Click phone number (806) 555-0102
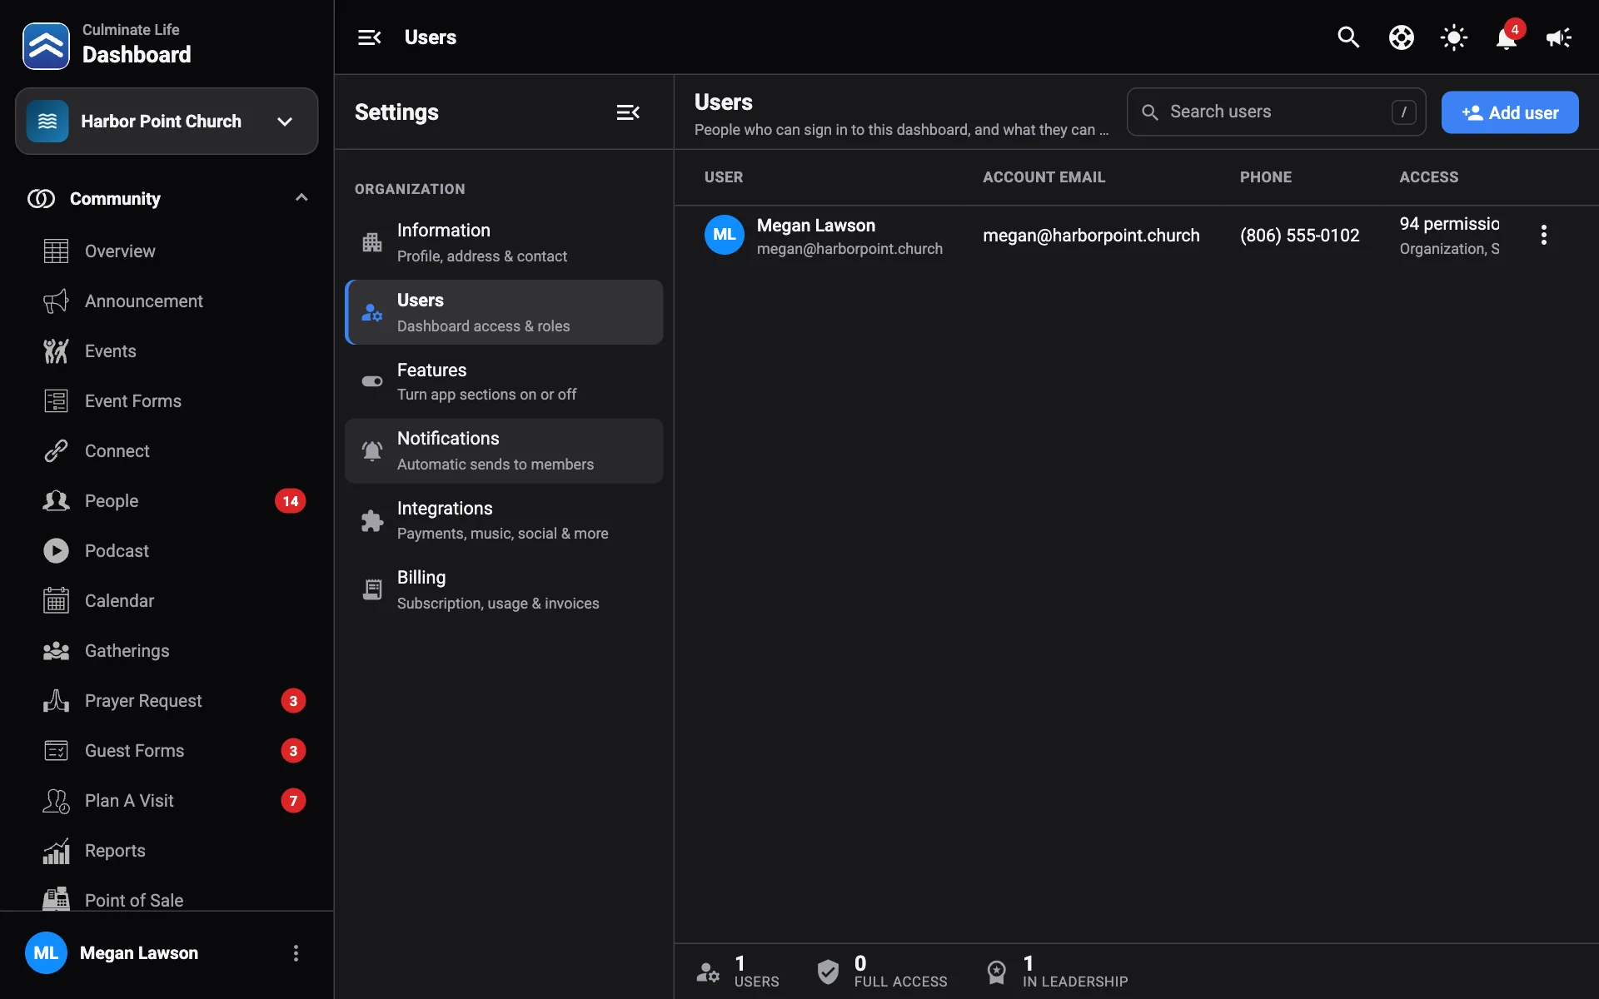 pyautogui.click(x=1299, y=236)
